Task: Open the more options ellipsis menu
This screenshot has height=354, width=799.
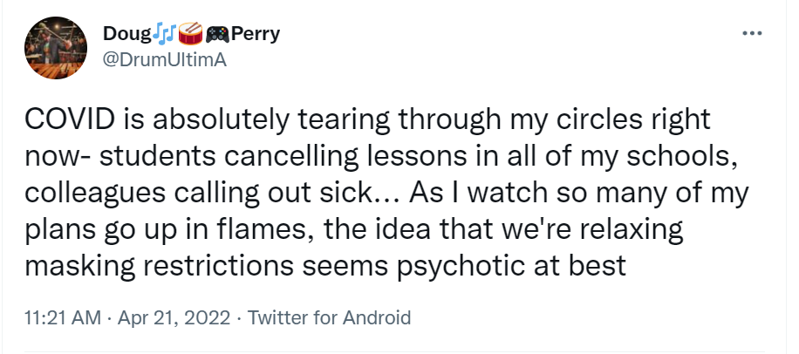Action: [752, 34]
